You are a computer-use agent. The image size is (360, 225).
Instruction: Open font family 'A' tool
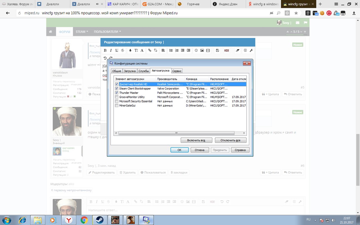[142, 50]
